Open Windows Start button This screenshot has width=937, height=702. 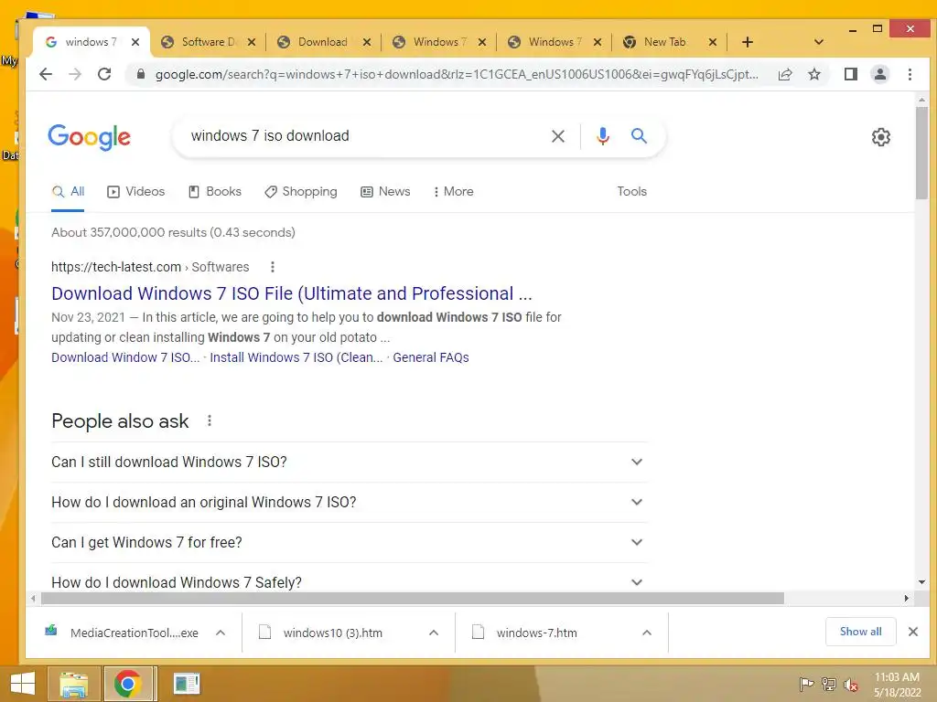[23, 684]
